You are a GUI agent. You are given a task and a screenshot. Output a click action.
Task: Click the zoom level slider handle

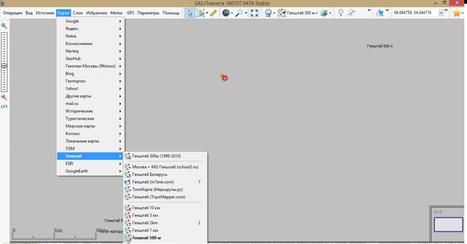(4, 66)
